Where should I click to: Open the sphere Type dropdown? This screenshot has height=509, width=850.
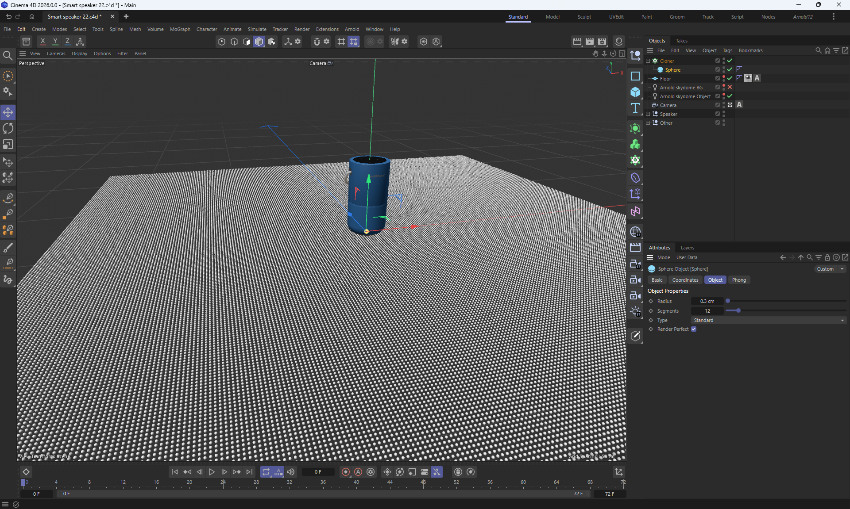769,321
